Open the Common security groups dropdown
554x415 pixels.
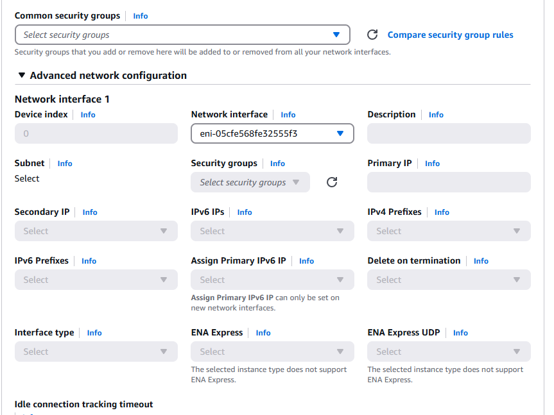(x=182, y=35)
